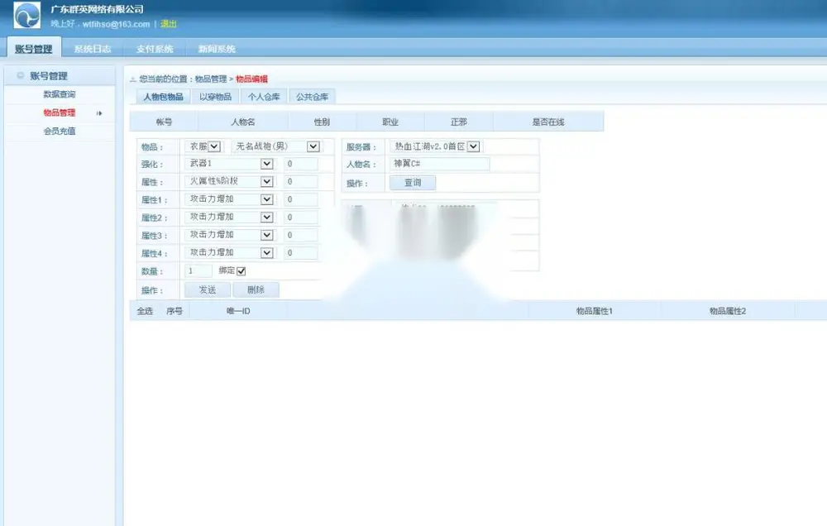
Task: Click the 删除 button
Action: [x=256, y=289]
